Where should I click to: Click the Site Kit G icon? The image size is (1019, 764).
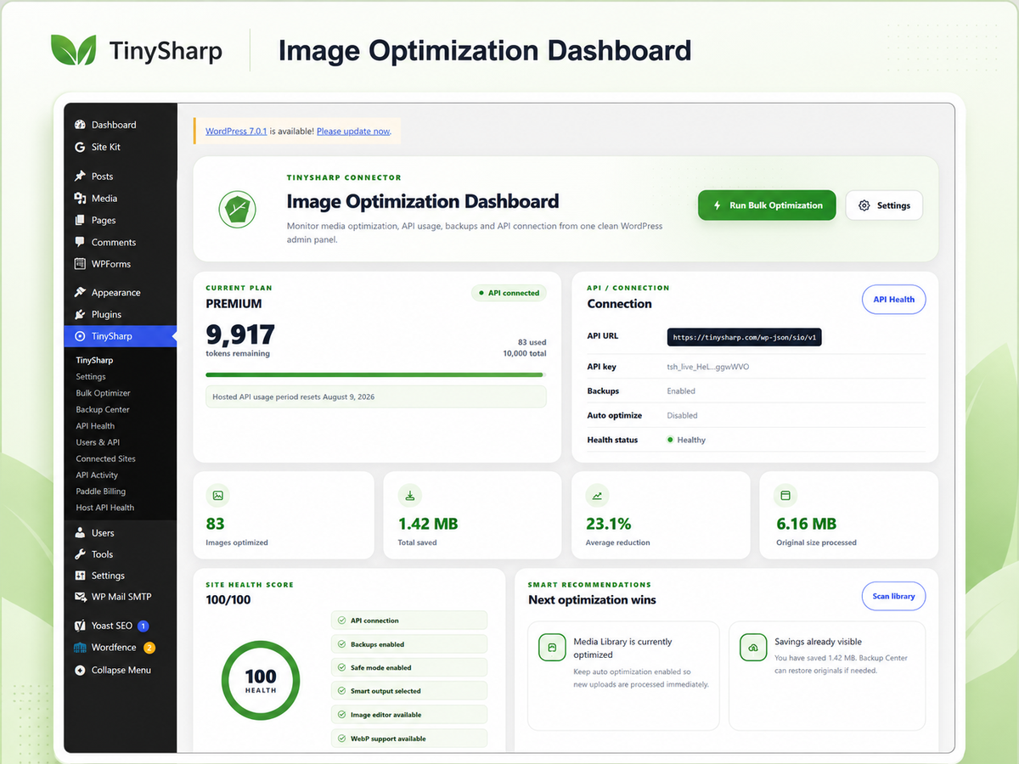pyautogui.click(x=80, y=147)
